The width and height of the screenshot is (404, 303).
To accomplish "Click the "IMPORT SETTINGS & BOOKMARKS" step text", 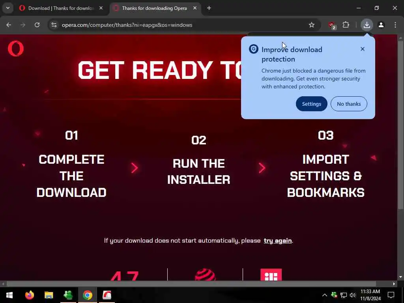I will 325,176.
